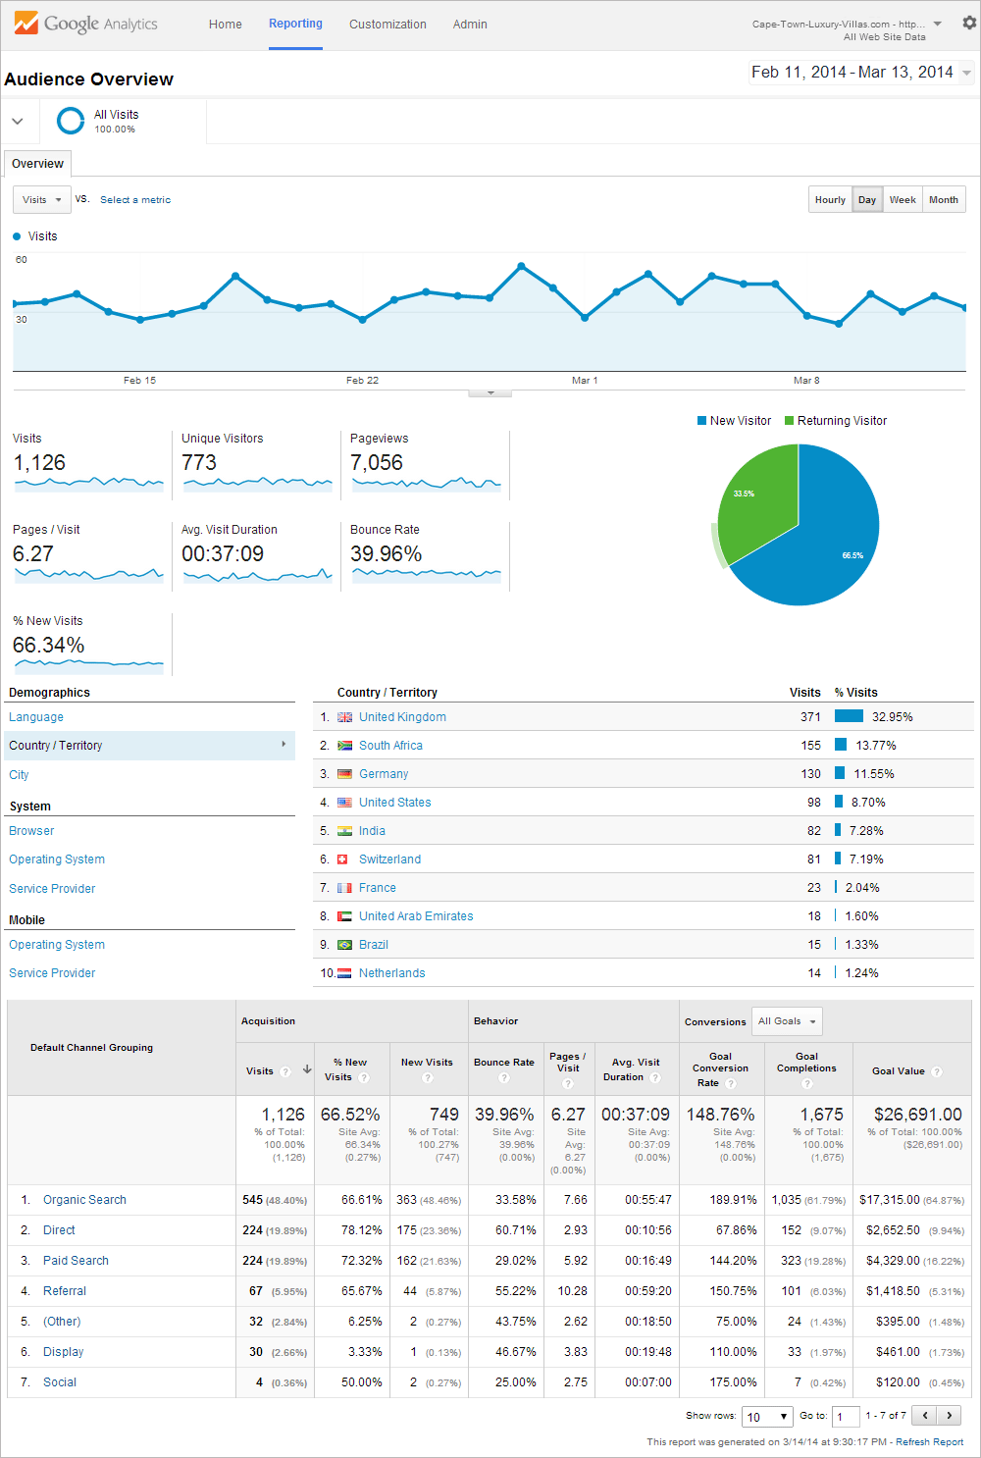This screenshot has height=1458, width=981.
Task: Click the Refresh Report link
Action: [929, 1442]
